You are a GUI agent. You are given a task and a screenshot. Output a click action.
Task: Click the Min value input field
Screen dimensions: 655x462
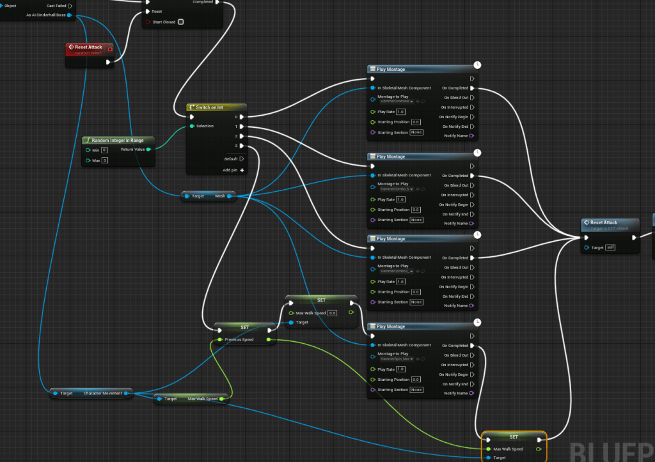click(104, 150)
